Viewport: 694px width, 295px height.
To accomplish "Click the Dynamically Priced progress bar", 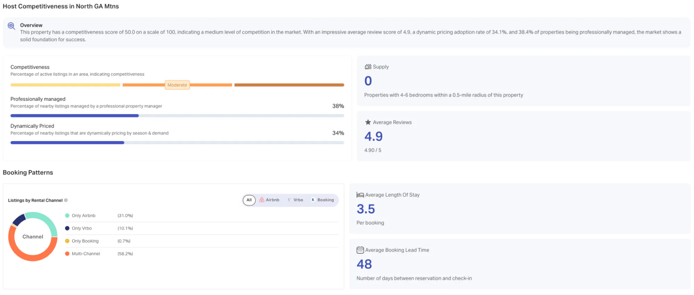I will 177,142.
